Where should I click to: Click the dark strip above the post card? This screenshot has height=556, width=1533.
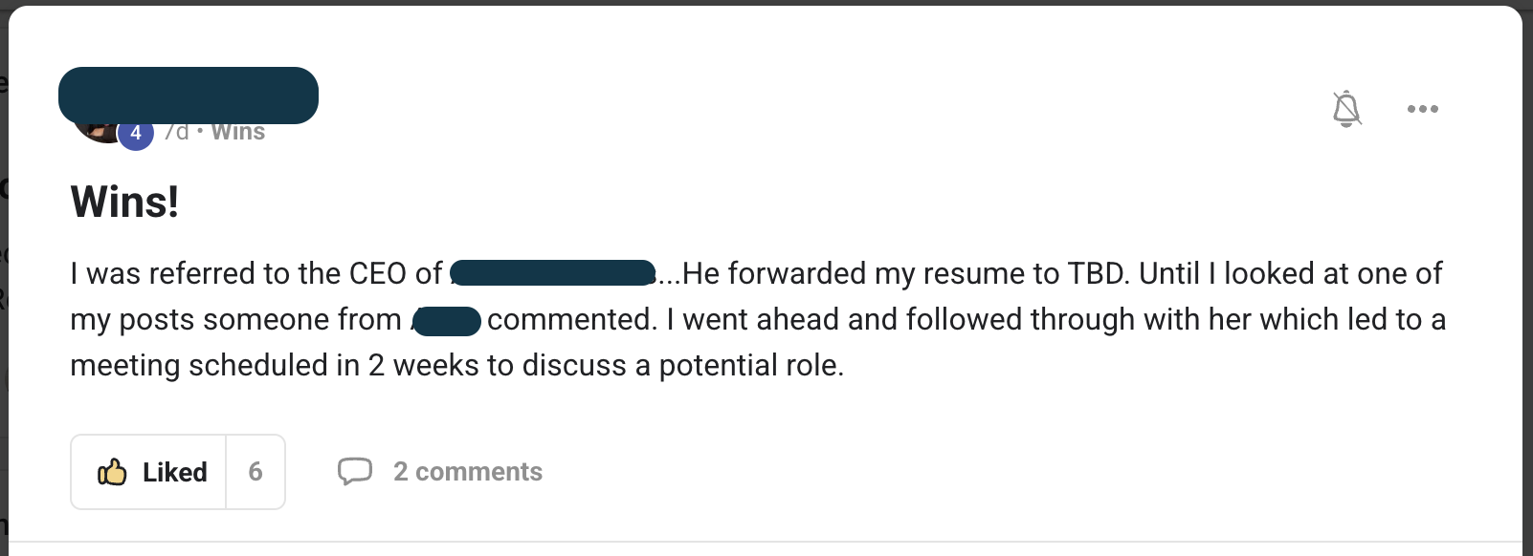tap(766, 3)
